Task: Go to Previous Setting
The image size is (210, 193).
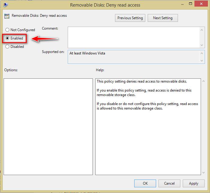Action: [x=130, y=18]
